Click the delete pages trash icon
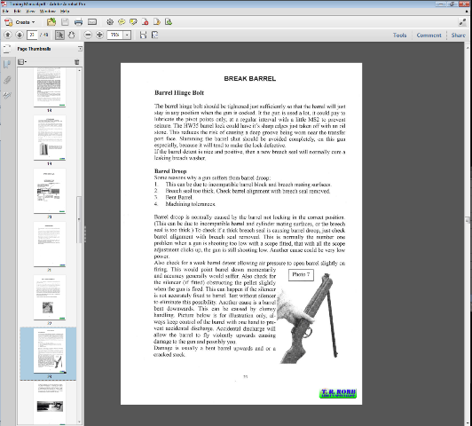 [77, 62]
